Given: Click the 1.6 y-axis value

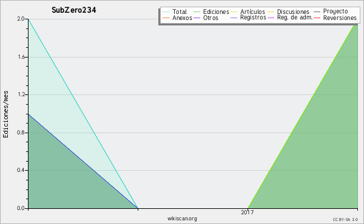Looking at the screenshot, I should coord(21,57).
